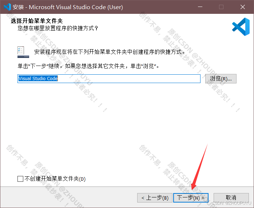Click the window title "安装 - Microsoft Visual Studio Code (User)"
The height and width of the screenshot is (208, 254).
point(68,7)
